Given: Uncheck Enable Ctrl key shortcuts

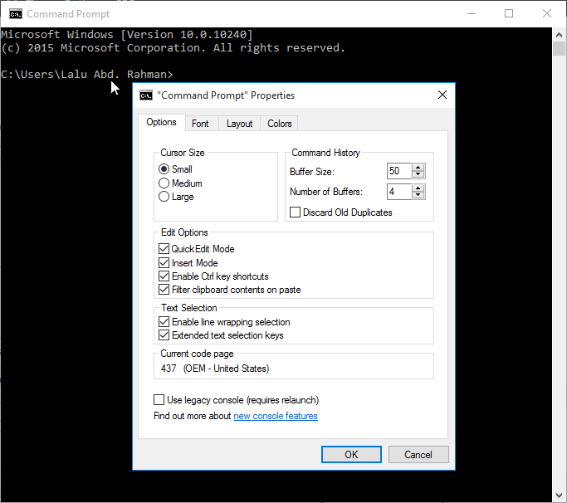Looking at the screenshot, I should point(164,276).
